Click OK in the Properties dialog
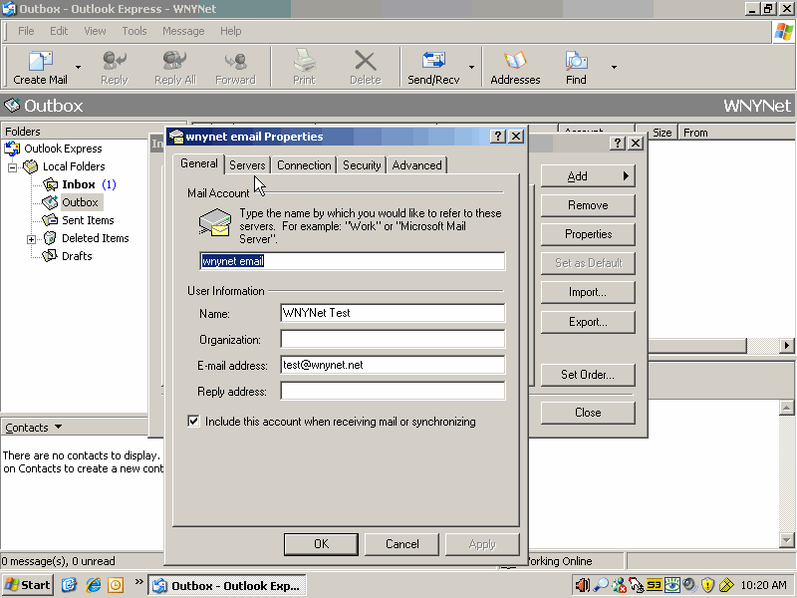 click(x=321, y=544)
